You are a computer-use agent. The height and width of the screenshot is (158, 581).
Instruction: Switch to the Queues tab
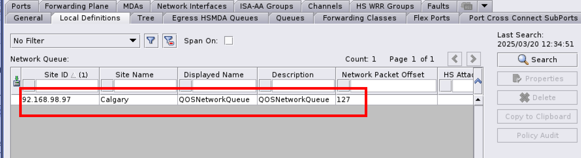coord(290,18)
